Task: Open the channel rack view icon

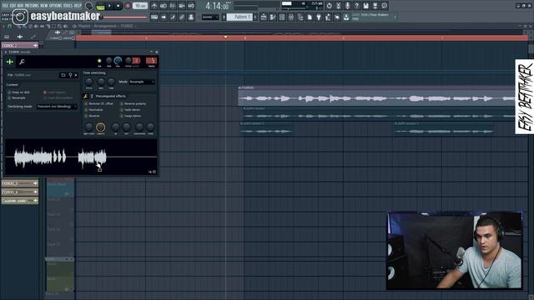Action: (282, 17)
